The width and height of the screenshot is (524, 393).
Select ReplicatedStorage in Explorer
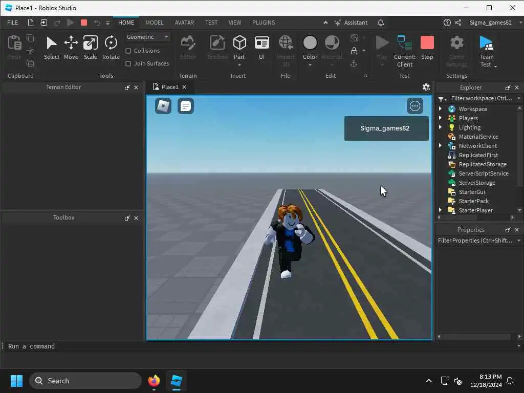pyautogui.click(x=482, y=164)
